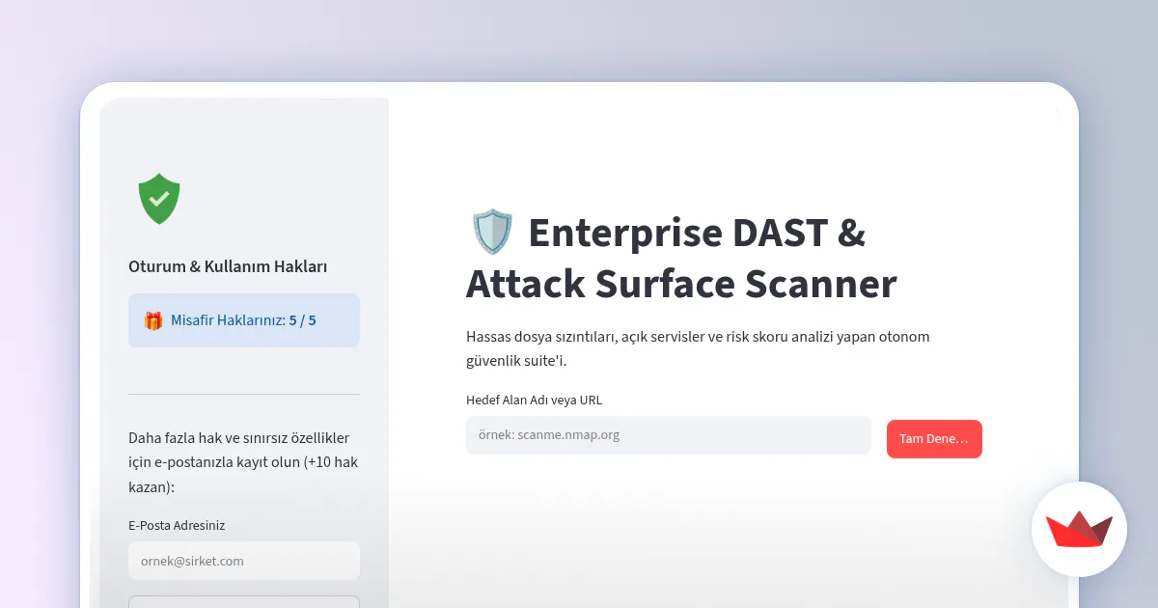
Task: Click the green shield checkmark icon
Action: pos(159,199)
